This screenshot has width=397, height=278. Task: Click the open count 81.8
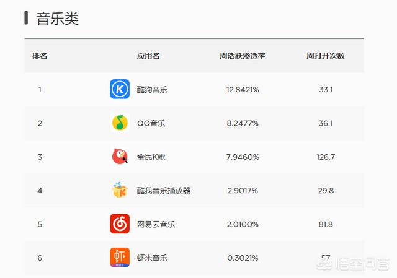[x=326, y=224]
